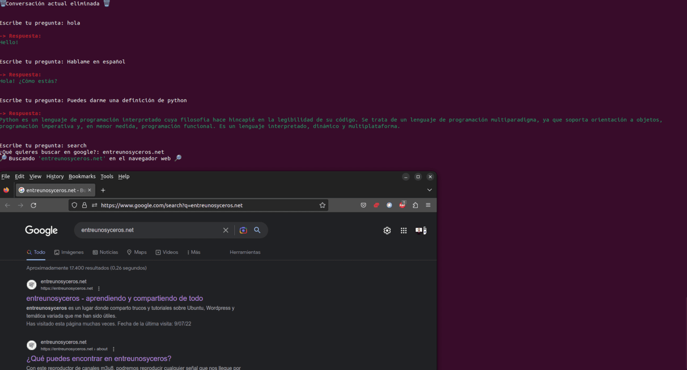Reload the current Google search page

tap(34, 205)
